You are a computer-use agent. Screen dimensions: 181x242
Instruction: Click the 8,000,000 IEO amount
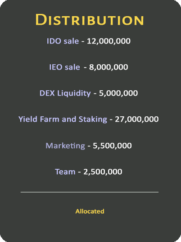109,67
